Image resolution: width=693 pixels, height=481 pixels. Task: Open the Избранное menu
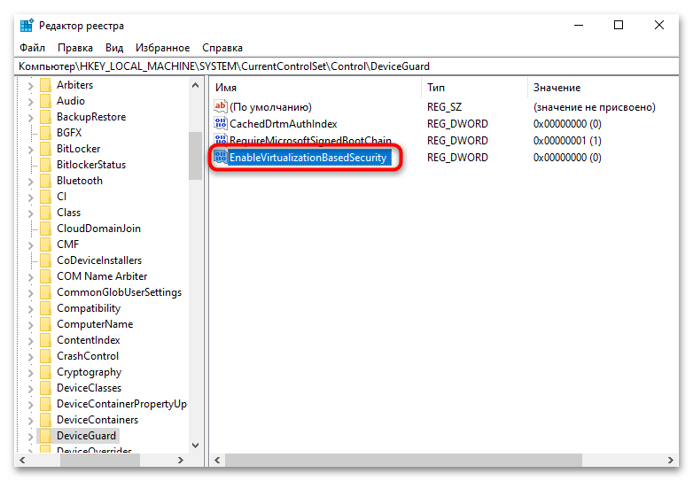click(x=163, y=48)
